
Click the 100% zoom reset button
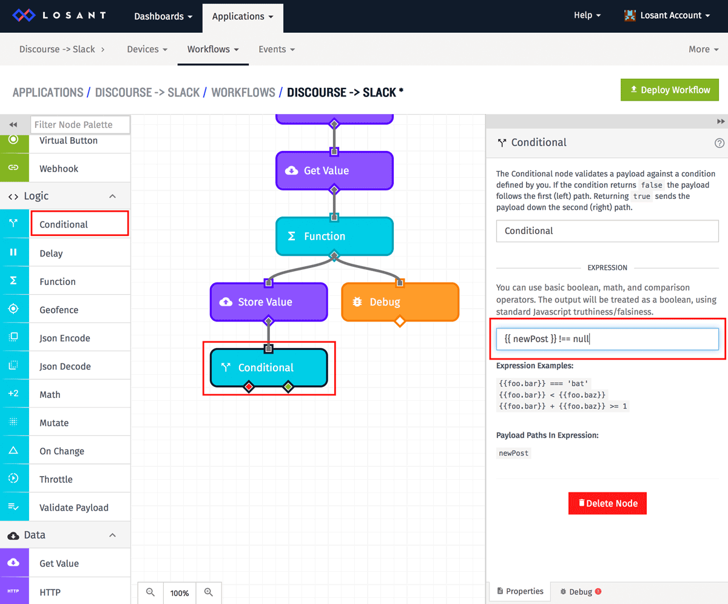(180, 593)
